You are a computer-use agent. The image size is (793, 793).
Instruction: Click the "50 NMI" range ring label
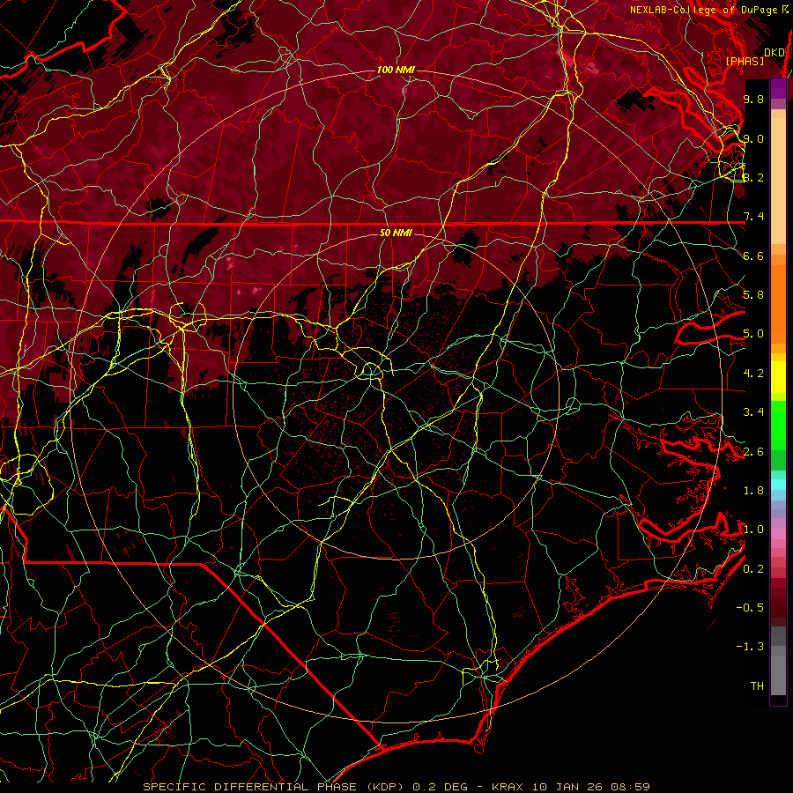(x=396, y=233)
